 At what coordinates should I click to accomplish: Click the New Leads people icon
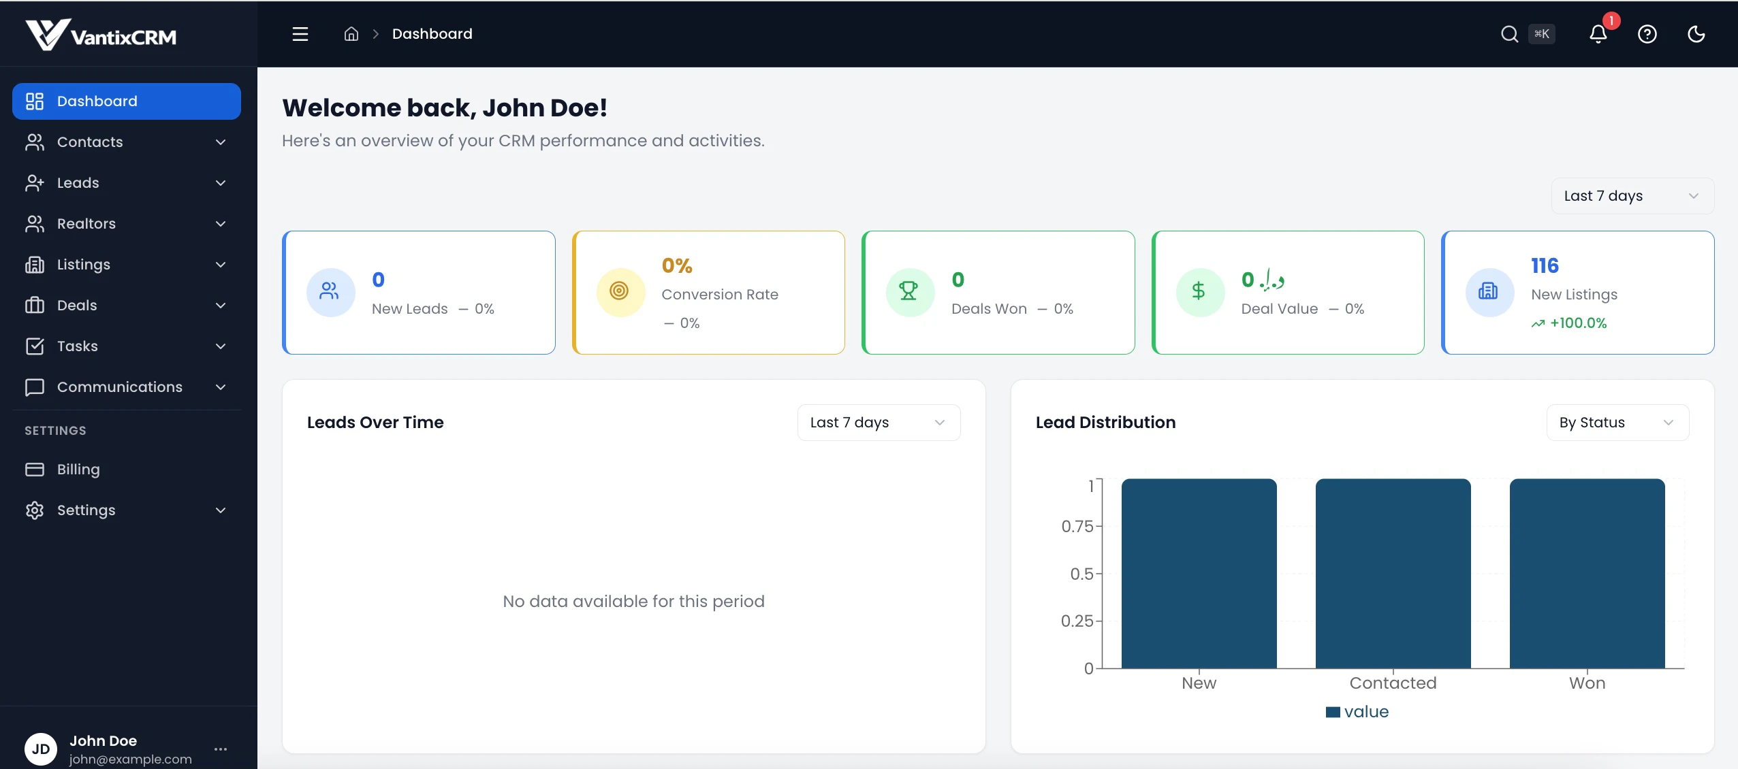330,292
